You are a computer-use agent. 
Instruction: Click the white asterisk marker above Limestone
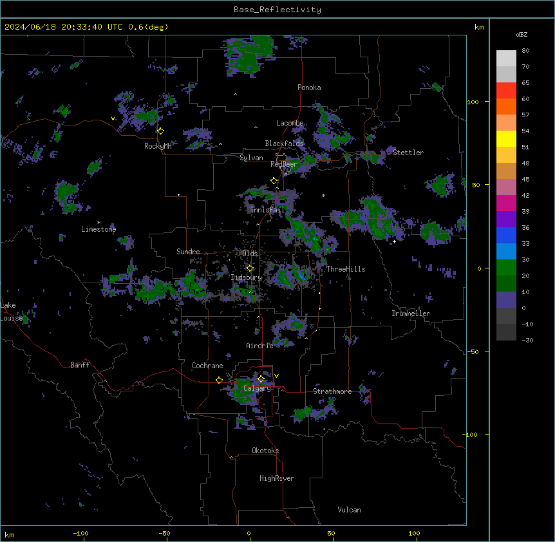(x=99, y=223)
